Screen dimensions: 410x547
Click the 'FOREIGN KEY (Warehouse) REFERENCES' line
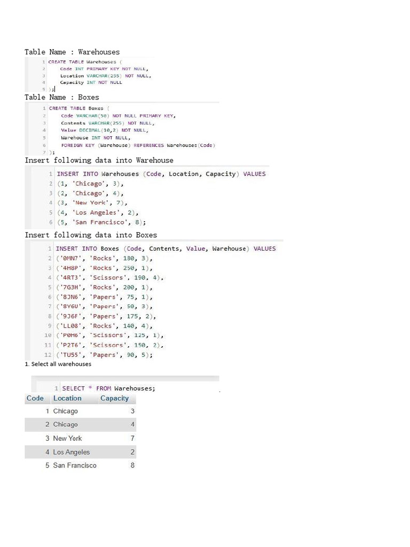138,145
